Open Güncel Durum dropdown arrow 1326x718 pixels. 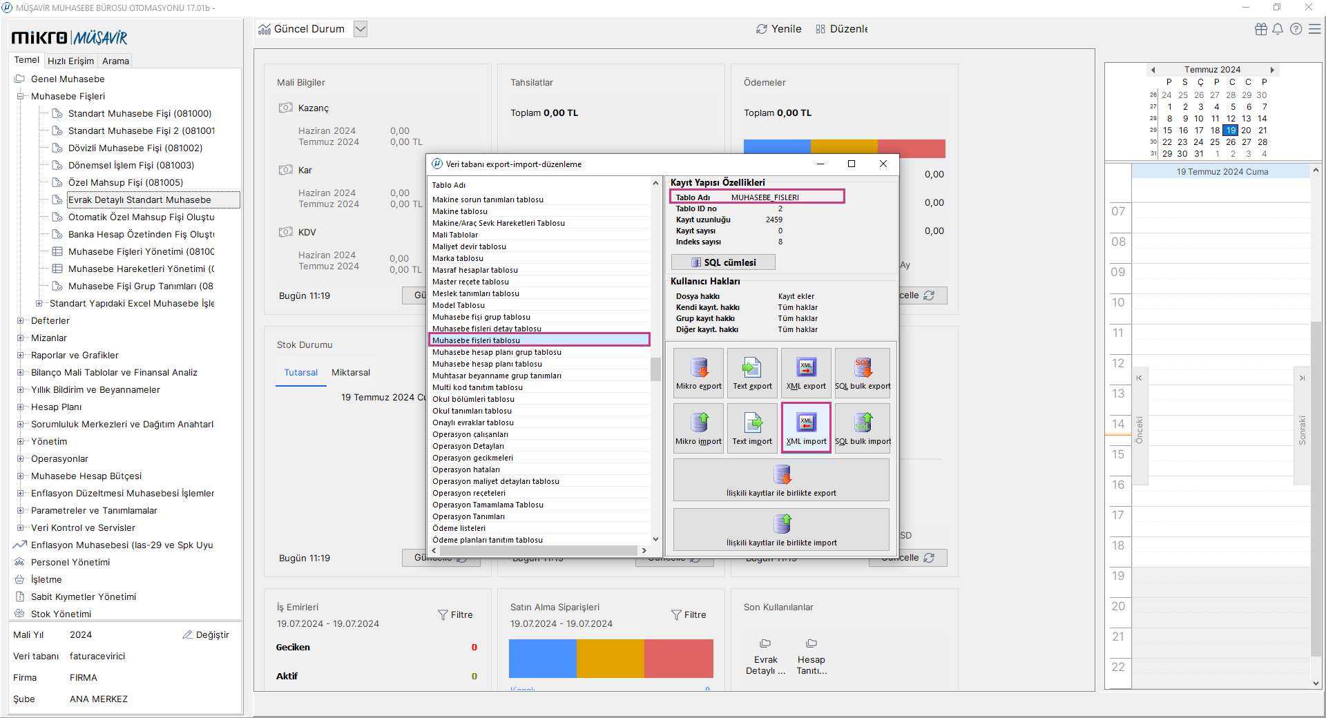pyautogui.click(x=360, y=29)
